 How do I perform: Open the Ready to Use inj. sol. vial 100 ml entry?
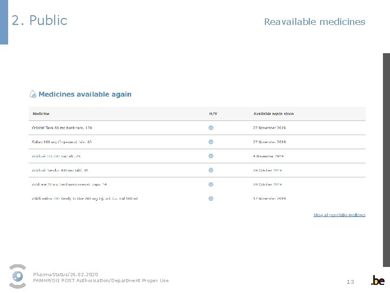pyautogui.click(x=85, y=199)
